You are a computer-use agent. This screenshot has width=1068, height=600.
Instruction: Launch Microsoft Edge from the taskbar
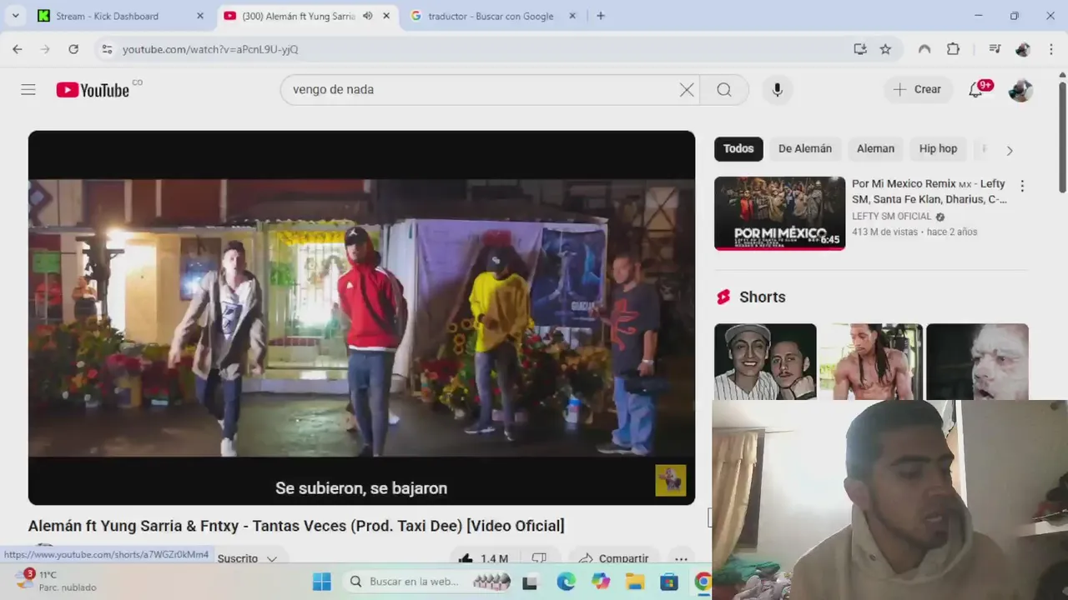pyautogui.click(x=566, y=582)
